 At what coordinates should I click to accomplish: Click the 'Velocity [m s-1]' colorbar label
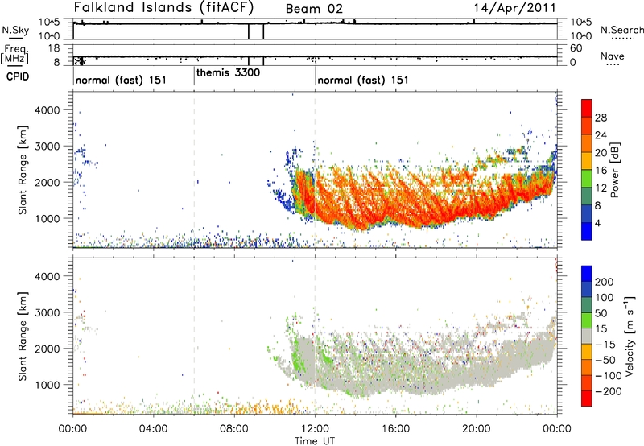630,336
